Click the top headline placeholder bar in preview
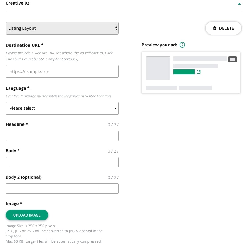247x249 pixels. point(200,59)
